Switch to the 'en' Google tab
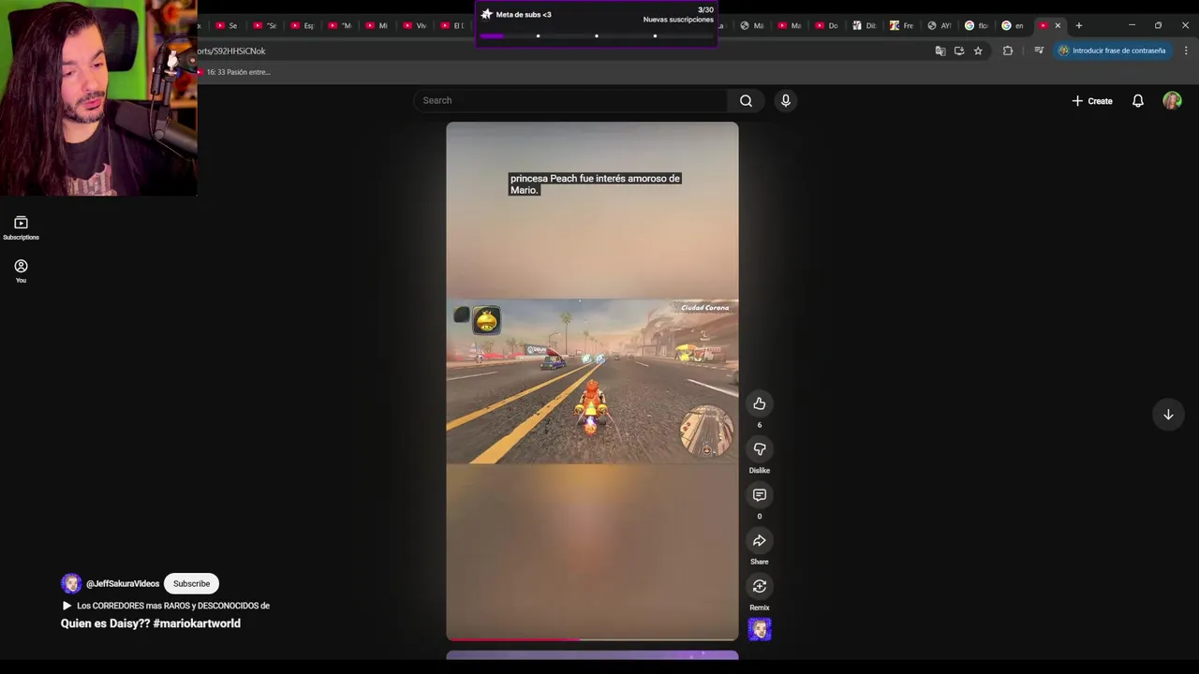Screen dimensions: 1199x674 1013,25
